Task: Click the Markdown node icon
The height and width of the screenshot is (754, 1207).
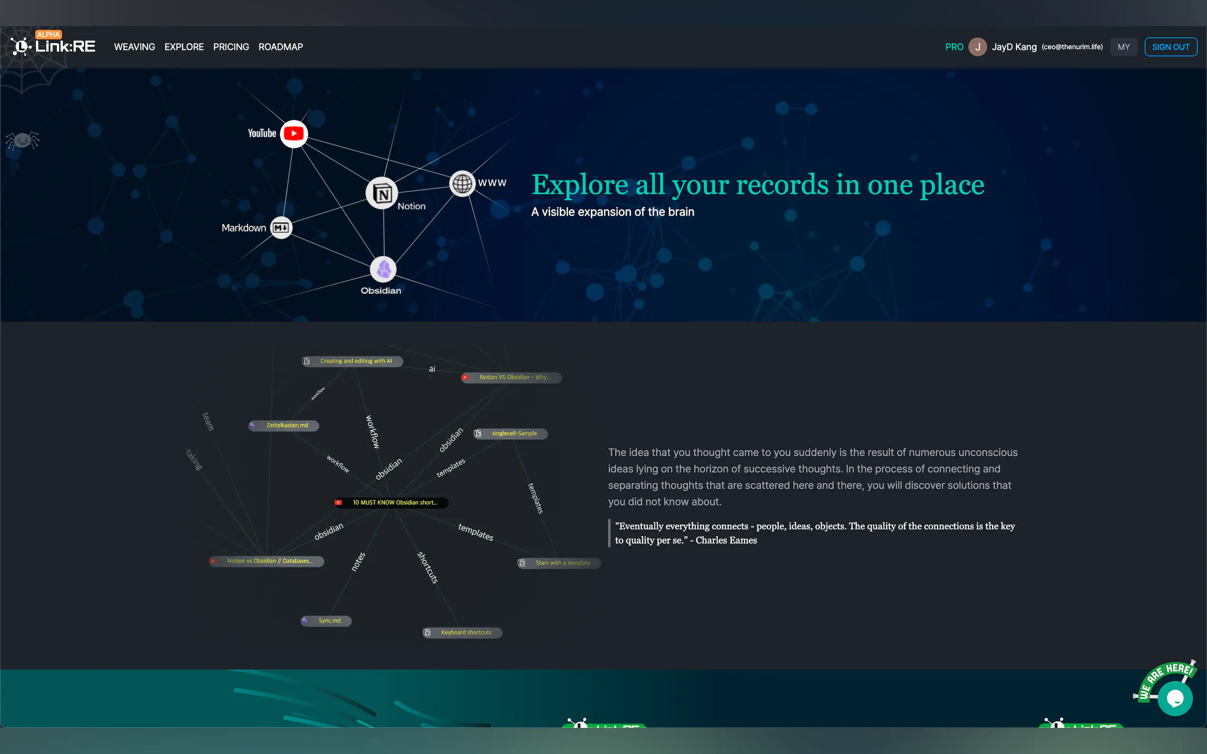Action: coord(281,228)
